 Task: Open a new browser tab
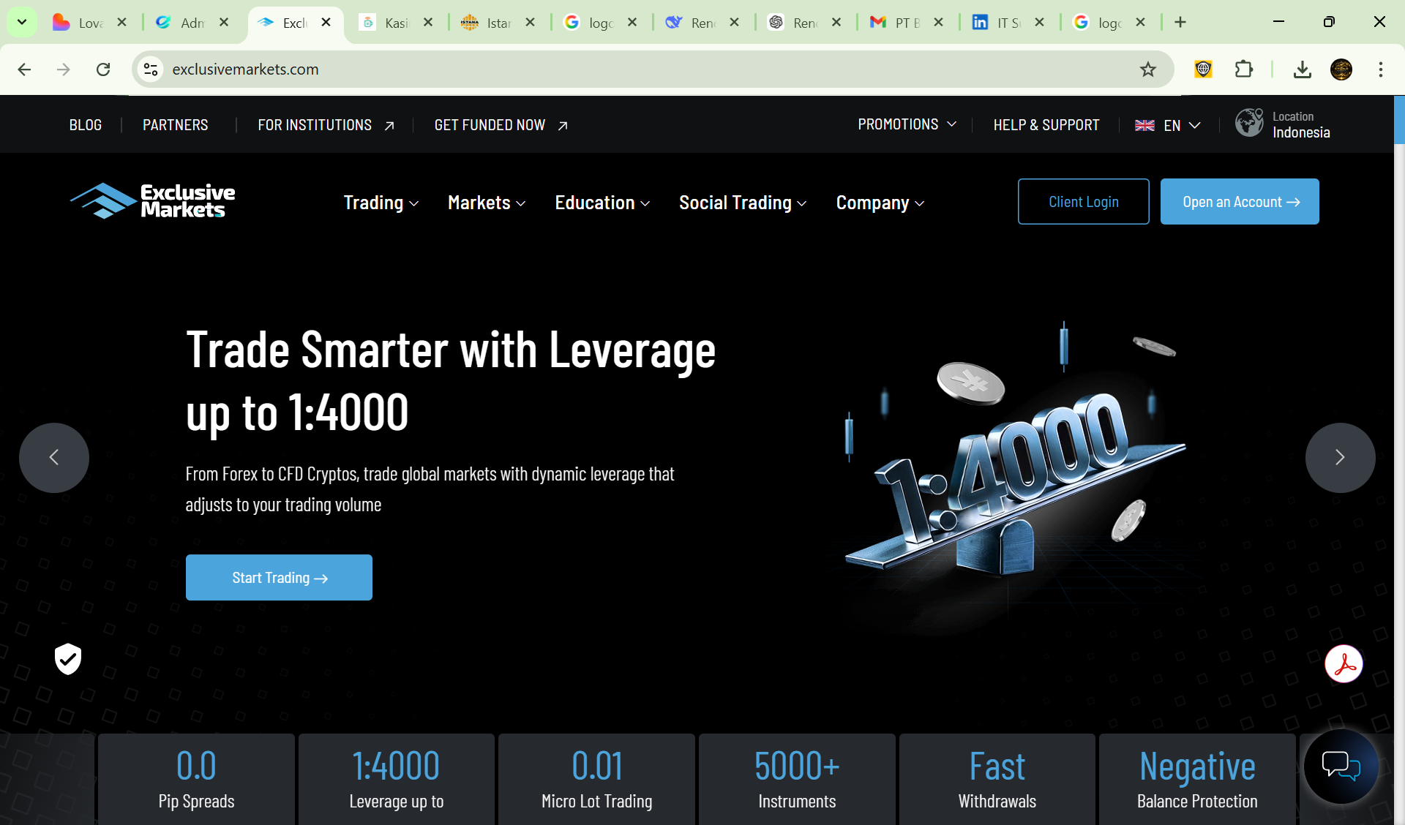[1180, 22]
